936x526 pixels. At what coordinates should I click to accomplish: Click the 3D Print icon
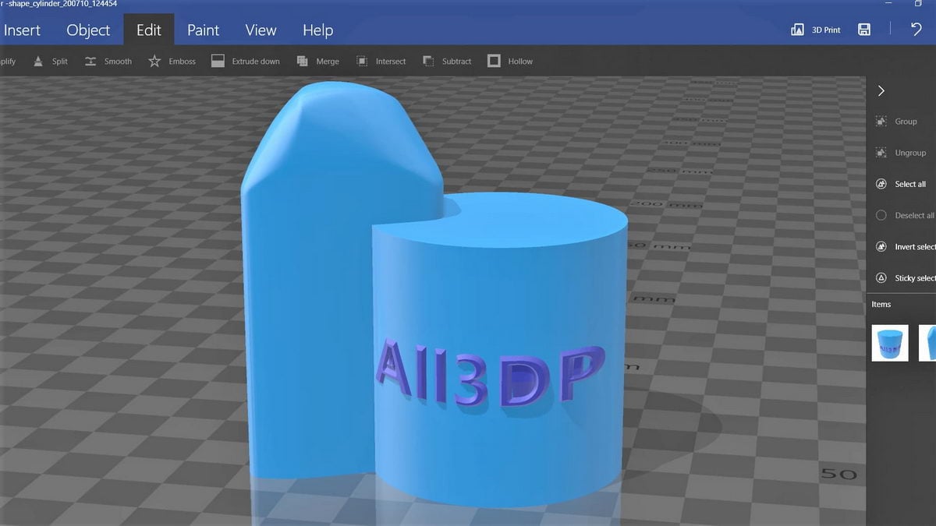[x=815, y=29]
